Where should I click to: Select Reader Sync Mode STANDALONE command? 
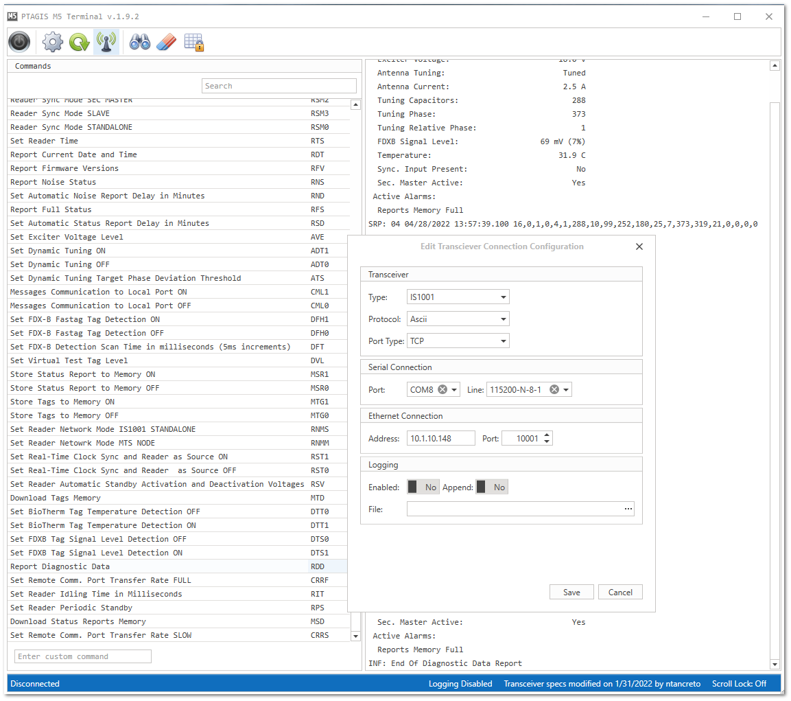point(178,127)
